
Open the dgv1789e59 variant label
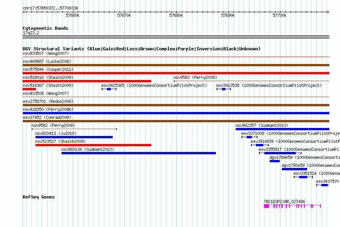click(304, 157)
